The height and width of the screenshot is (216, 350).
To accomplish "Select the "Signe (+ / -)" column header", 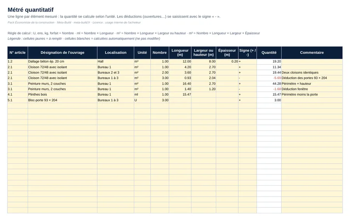I will (248, 53).
